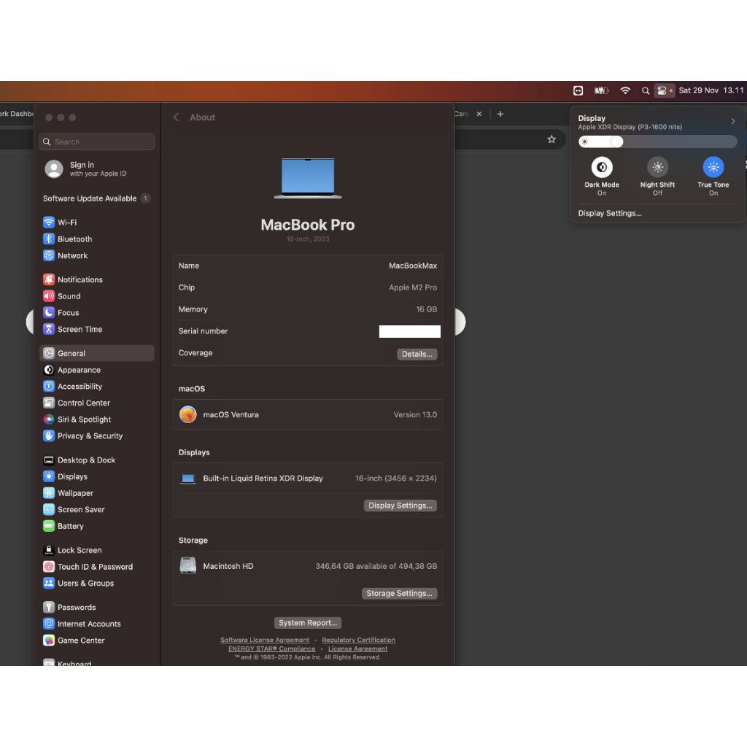Open ENERGY STAR Compliance link
The height and width of the screenshot is (747, 747).
click(271, 649)
